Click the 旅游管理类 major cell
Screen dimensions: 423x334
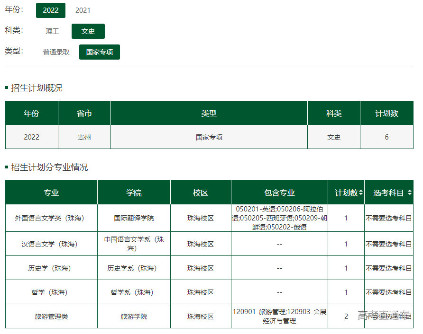pyautogui.click(x=51, y=316)
